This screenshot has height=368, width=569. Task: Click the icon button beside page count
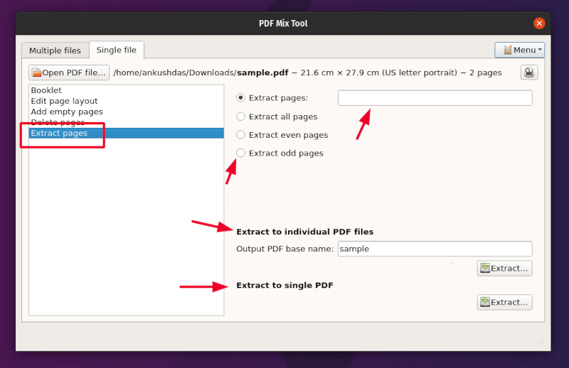pos(529,72)
